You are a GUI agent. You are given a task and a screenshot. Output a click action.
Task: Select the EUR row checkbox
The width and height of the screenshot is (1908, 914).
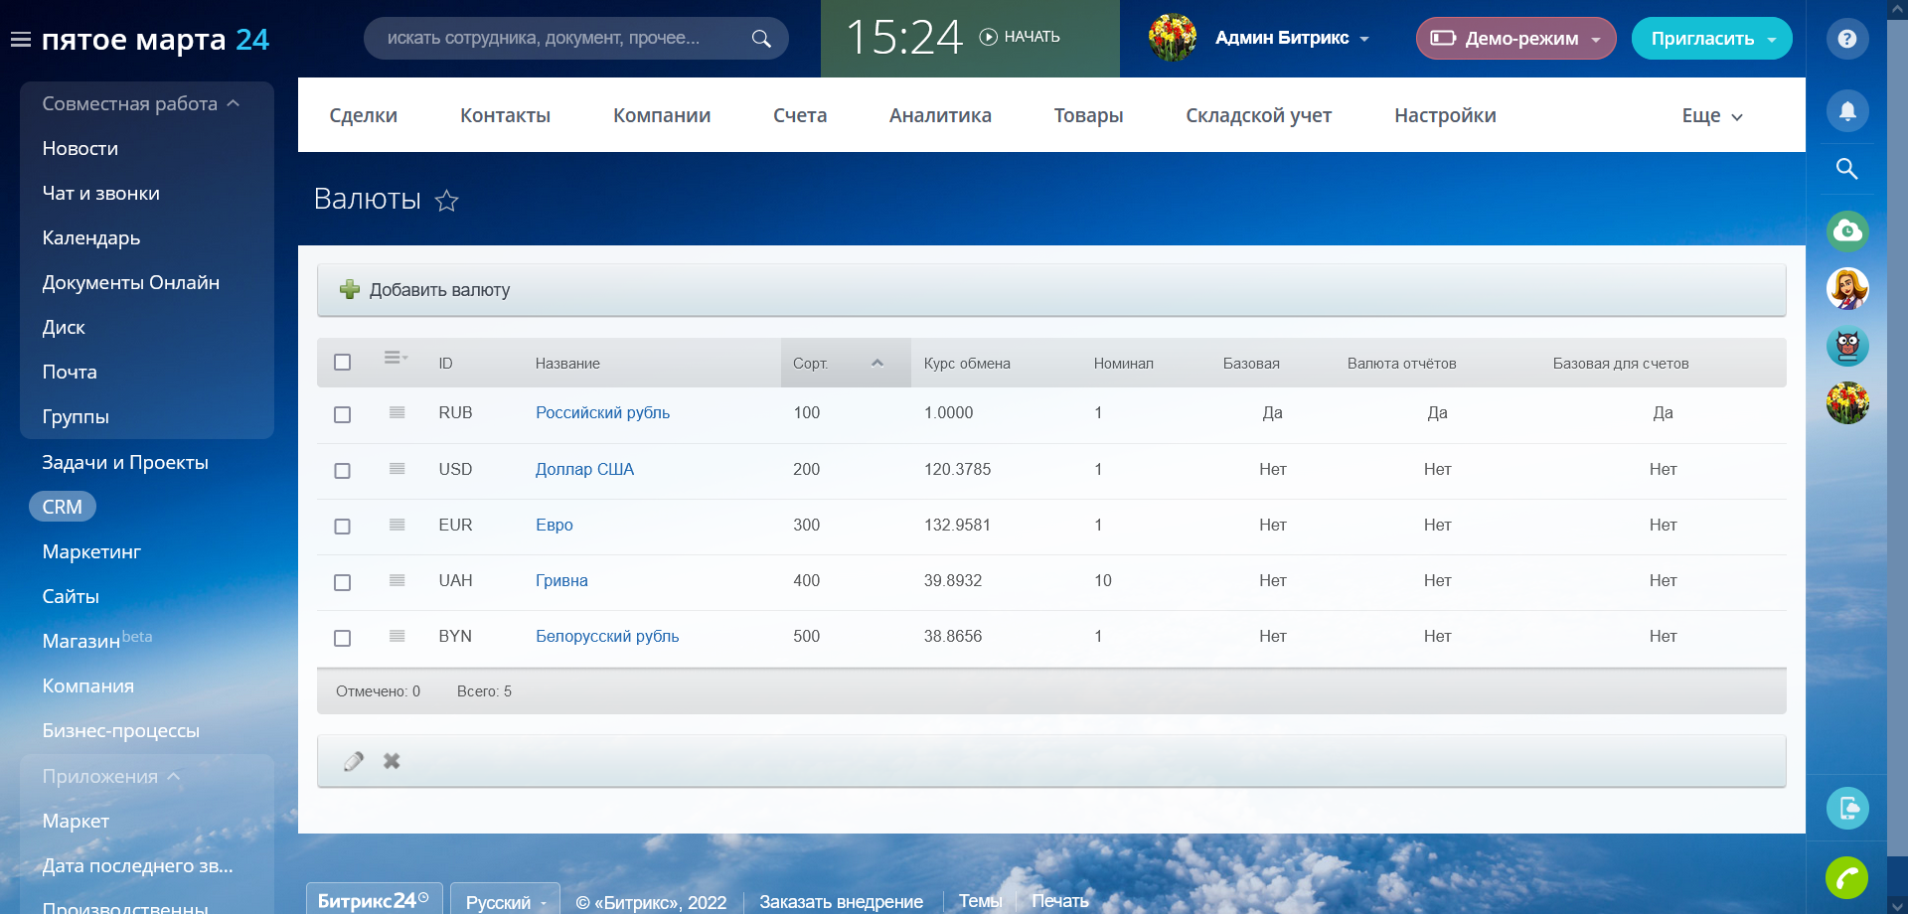pos(343,526)
